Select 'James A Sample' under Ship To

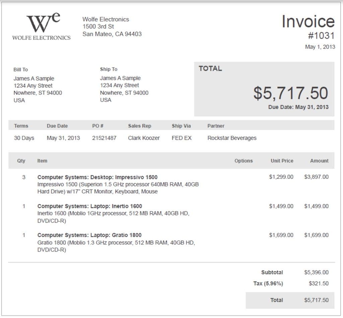(120, 78)
